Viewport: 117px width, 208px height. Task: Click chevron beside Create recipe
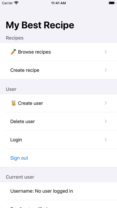point(106,70)
